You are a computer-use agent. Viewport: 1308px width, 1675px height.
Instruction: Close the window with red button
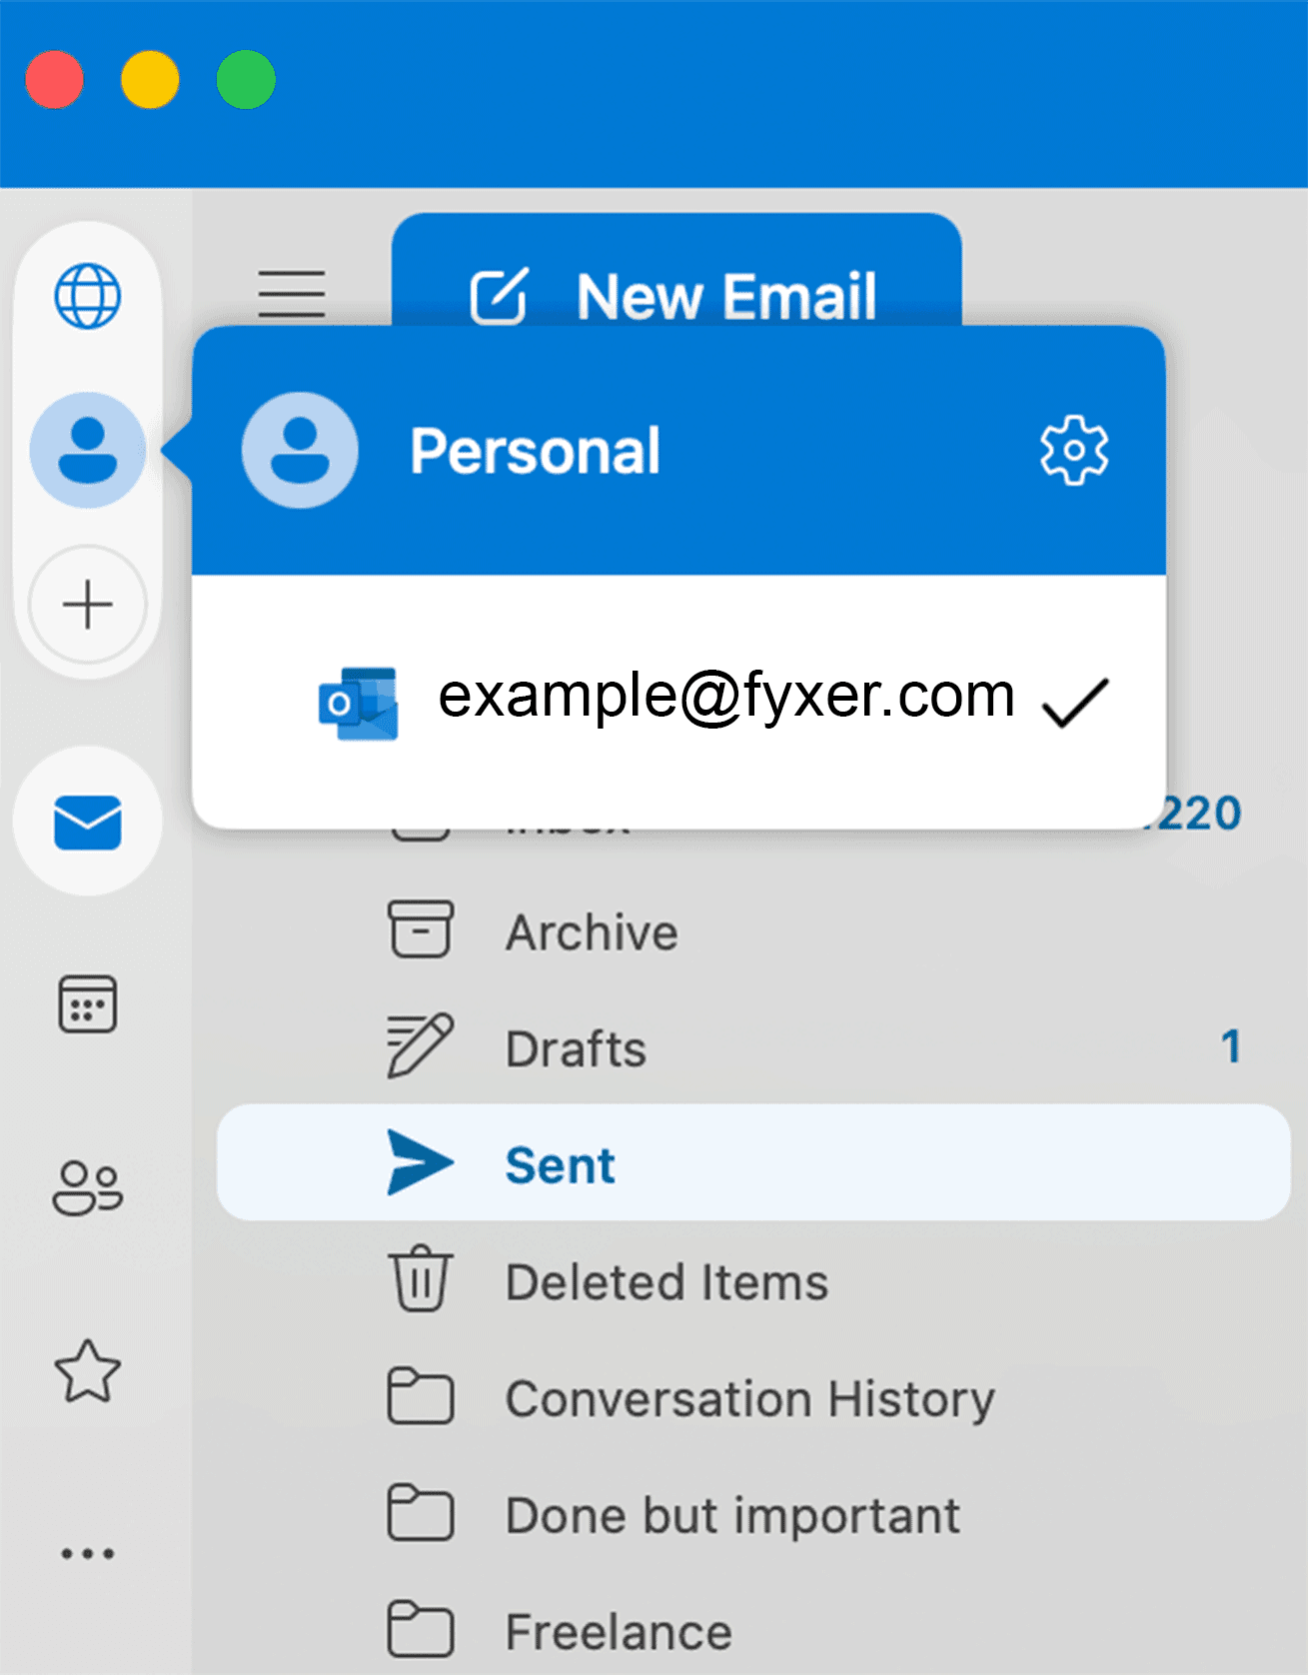(54, 79)
